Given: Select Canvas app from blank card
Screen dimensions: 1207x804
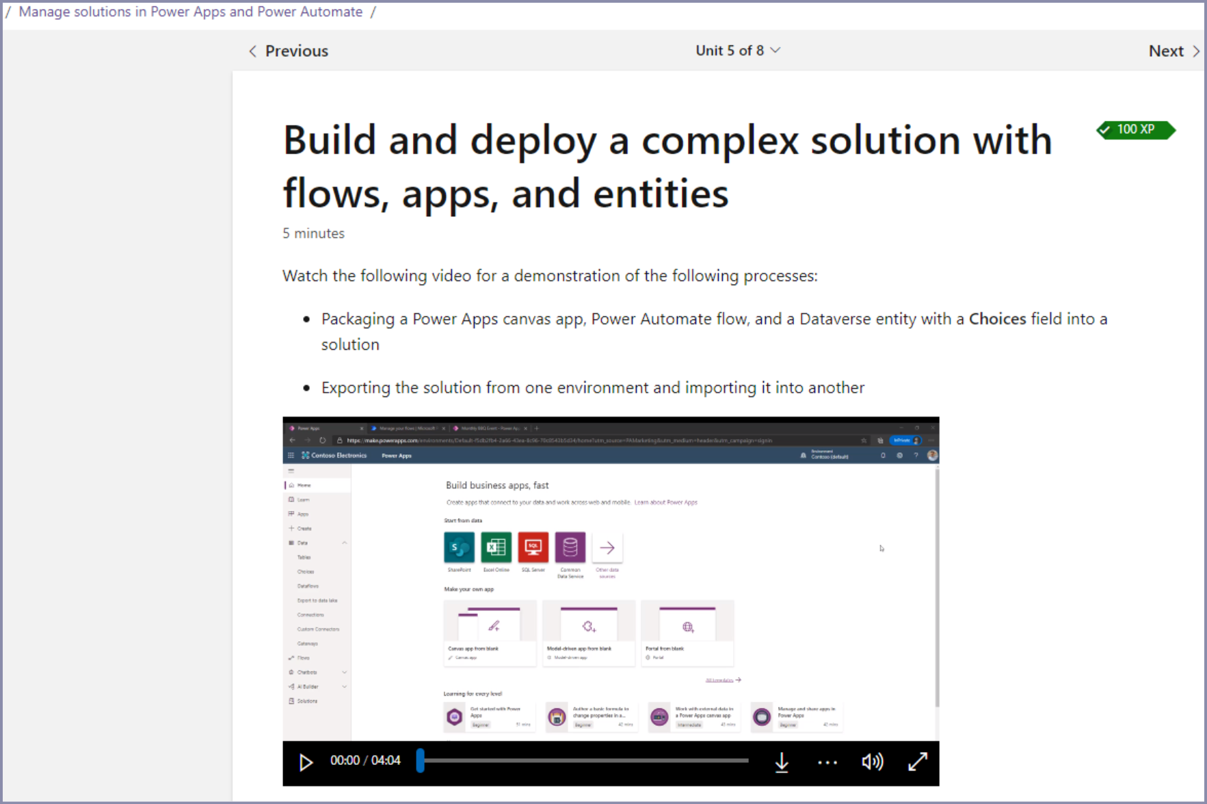Looking at the screenshot, I should 490,633.
